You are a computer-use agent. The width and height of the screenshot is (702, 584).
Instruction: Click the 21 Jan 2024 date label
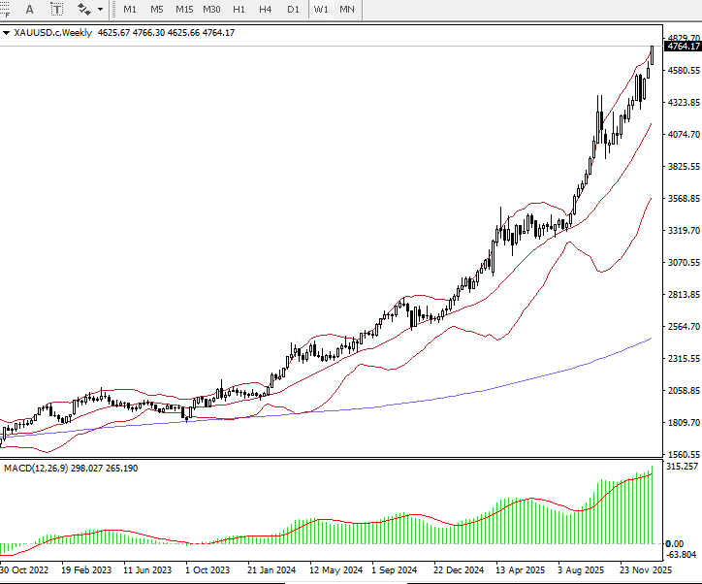(x=271, y=570)
